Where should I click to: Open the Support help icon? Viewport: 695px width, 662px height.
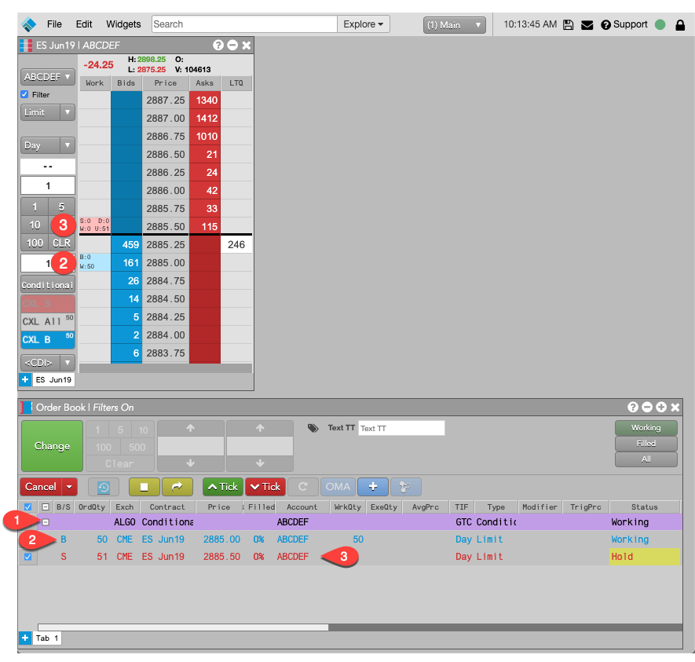605,25
